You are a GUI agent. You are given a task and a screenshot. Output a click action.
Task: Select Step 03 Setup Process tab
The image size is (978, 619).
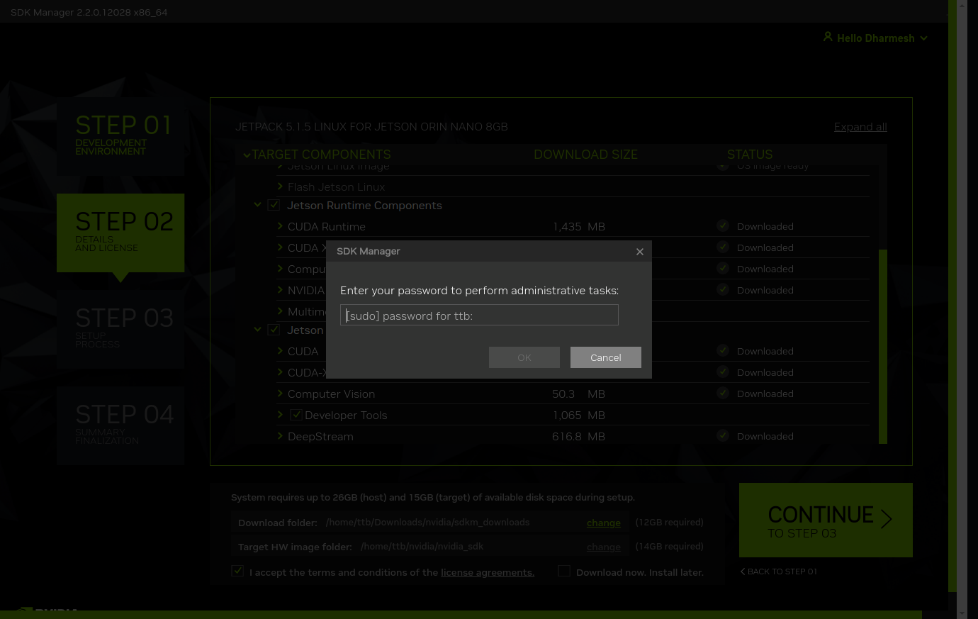point(120,329)
